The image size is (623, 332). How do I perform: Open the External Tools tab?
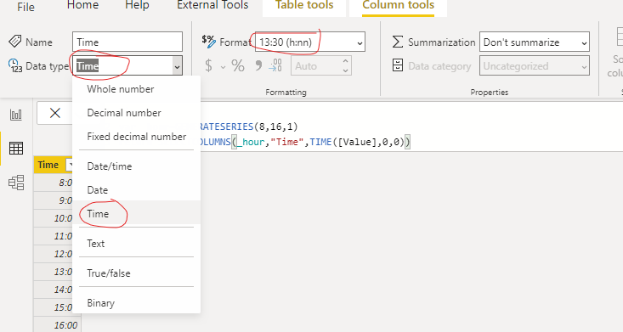212,5
